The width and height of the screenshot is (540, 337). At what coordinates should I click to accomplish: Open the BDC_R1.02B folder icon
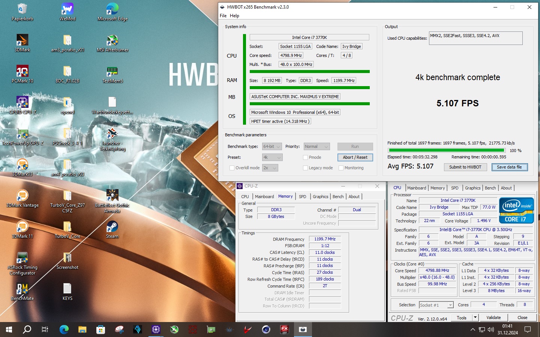point(67,74)
